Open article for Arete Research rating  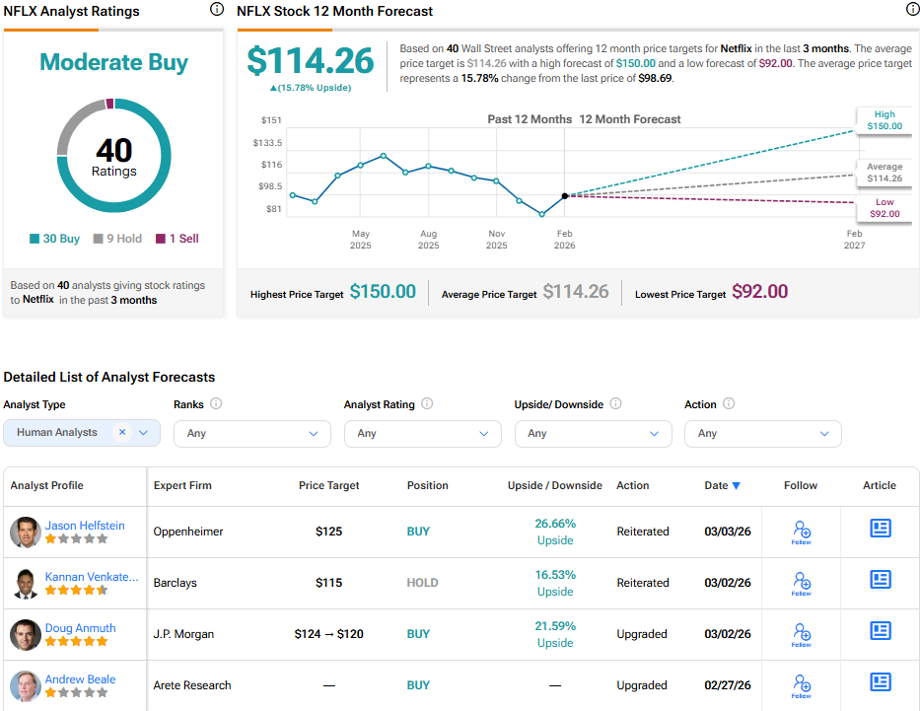coord(880,682)
